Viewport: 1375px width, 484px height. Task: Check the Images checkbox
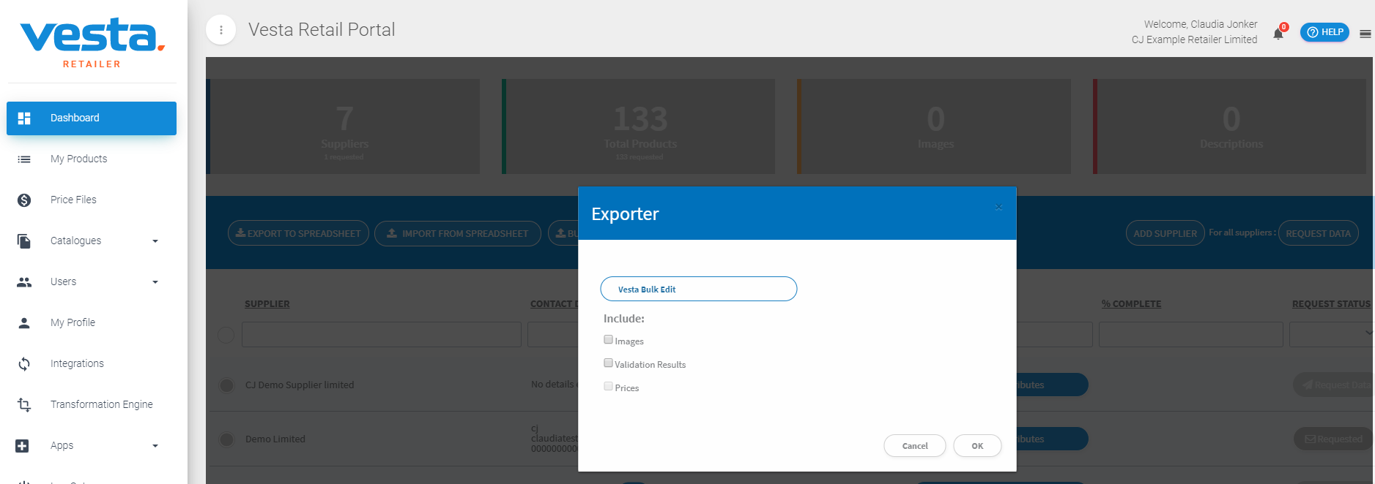pos(608,339)
